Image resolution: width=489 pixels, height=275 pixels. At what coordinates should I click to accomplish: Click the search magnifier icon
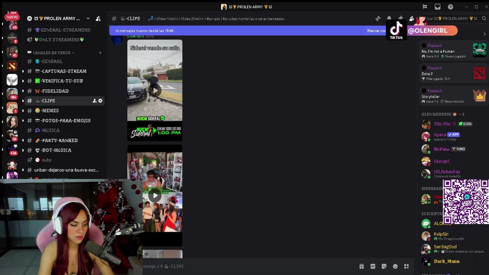484,18
